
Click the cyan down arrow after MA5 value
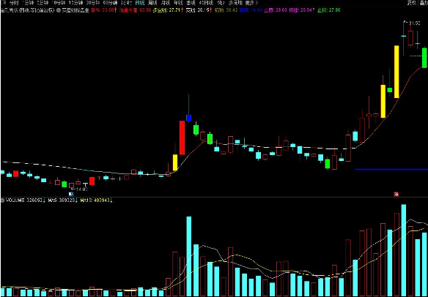click(x=76, y=201)
